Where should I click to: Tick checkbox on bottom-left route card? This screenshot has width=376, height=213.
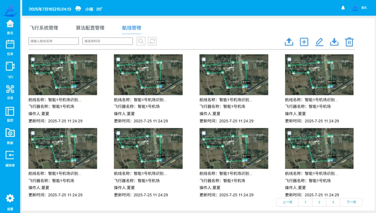(33, 133)
